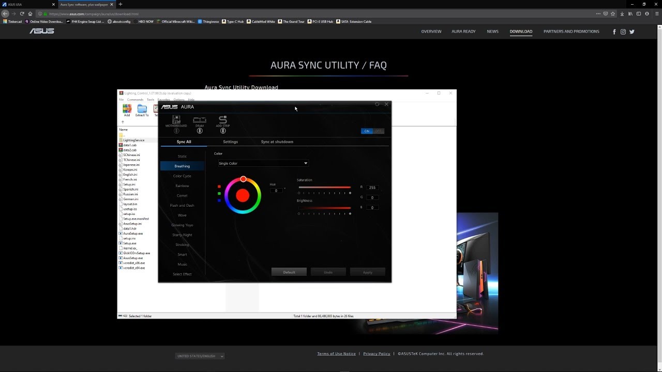
Task: Choose the Comet lighting effect
Action: 182,195
